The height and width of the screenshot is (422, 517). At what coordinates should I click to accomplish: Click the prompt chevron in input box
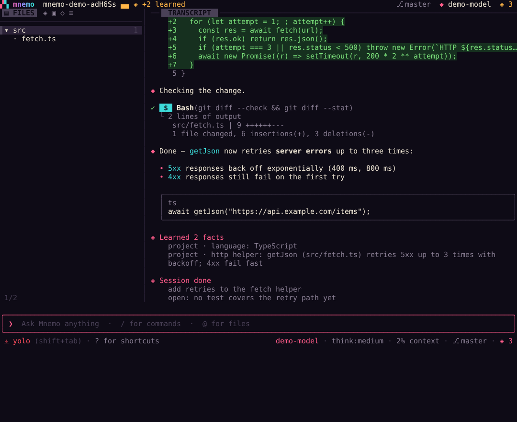[x=11, y=324]
